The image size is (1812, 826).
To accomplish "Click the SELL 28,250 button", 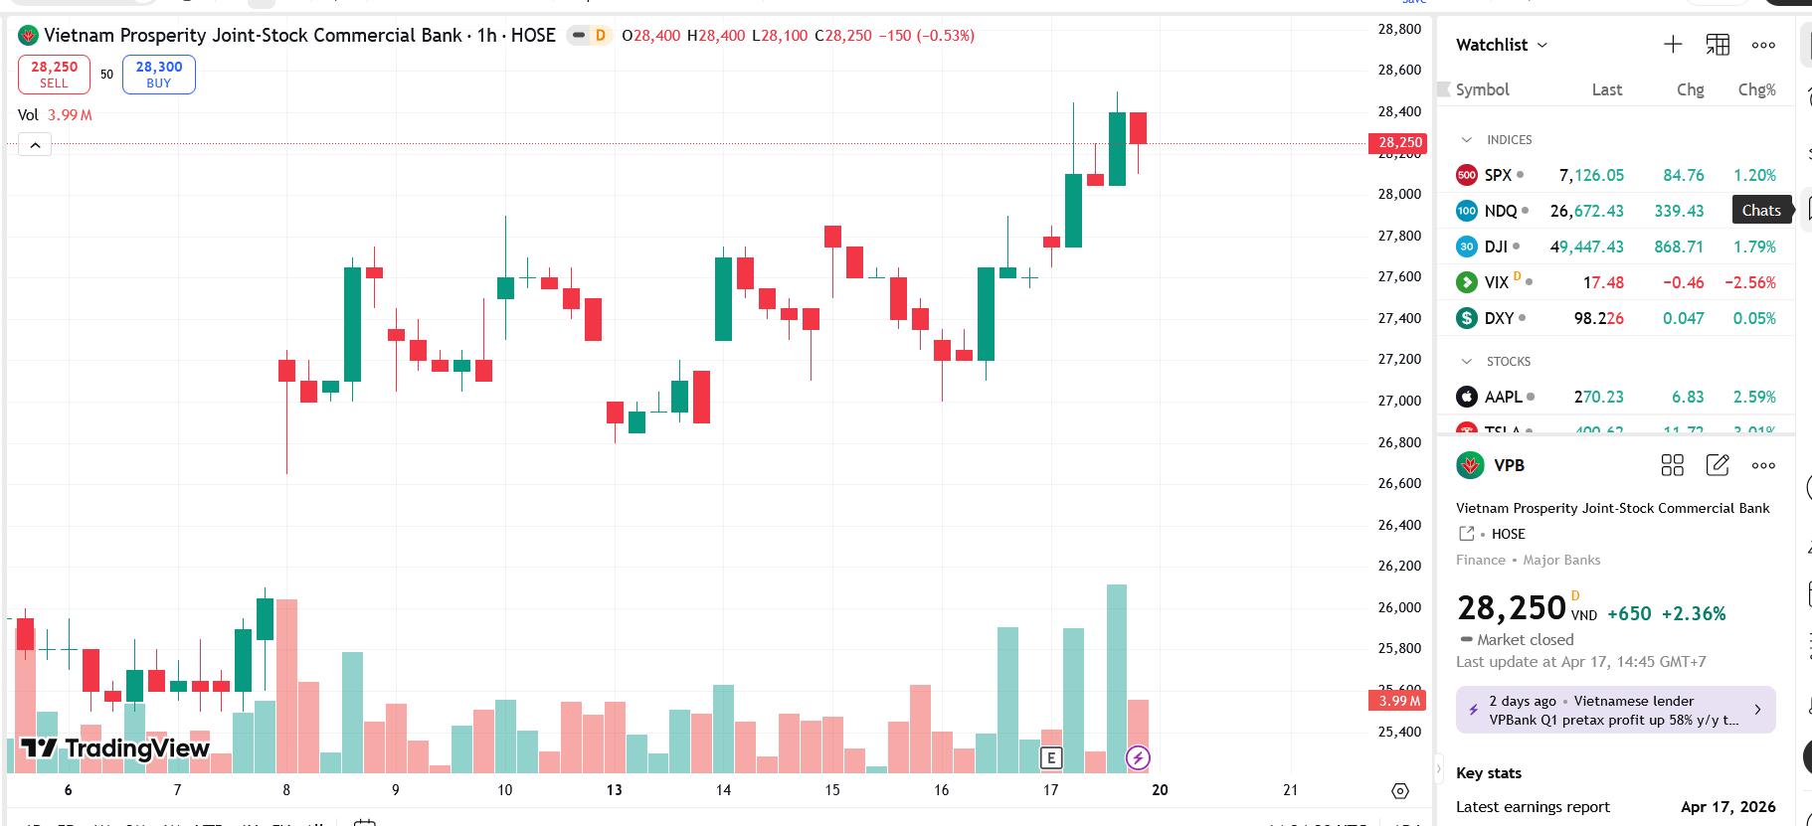I will pos(54,75).
